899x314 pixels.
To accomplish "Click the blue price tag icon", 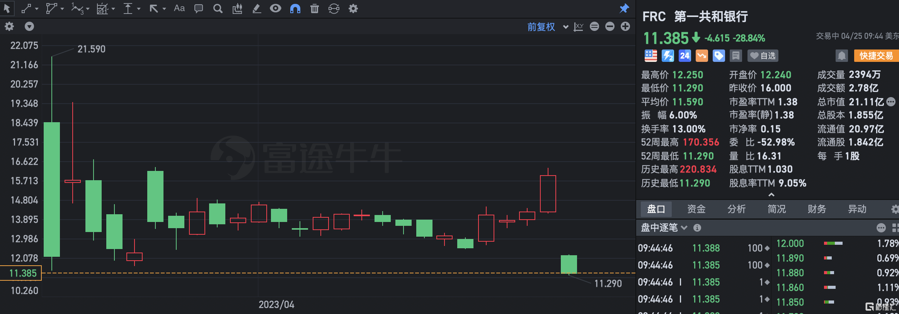I will [719, 56].
